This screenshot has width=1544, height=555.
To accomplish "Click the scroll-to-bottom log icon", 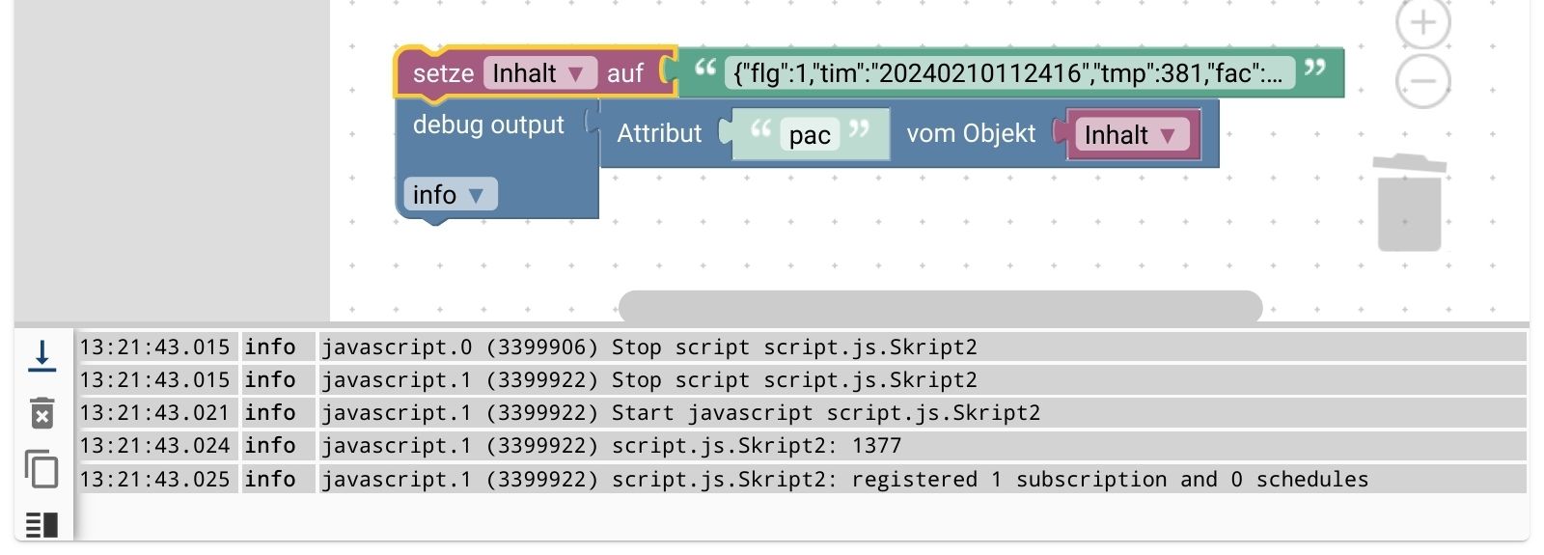I will pyautogui.click(x=41, y=355).
